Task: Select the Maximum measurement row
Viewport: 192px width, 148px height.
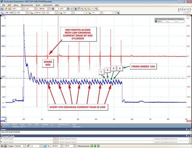Action: (x=95, y=127)
